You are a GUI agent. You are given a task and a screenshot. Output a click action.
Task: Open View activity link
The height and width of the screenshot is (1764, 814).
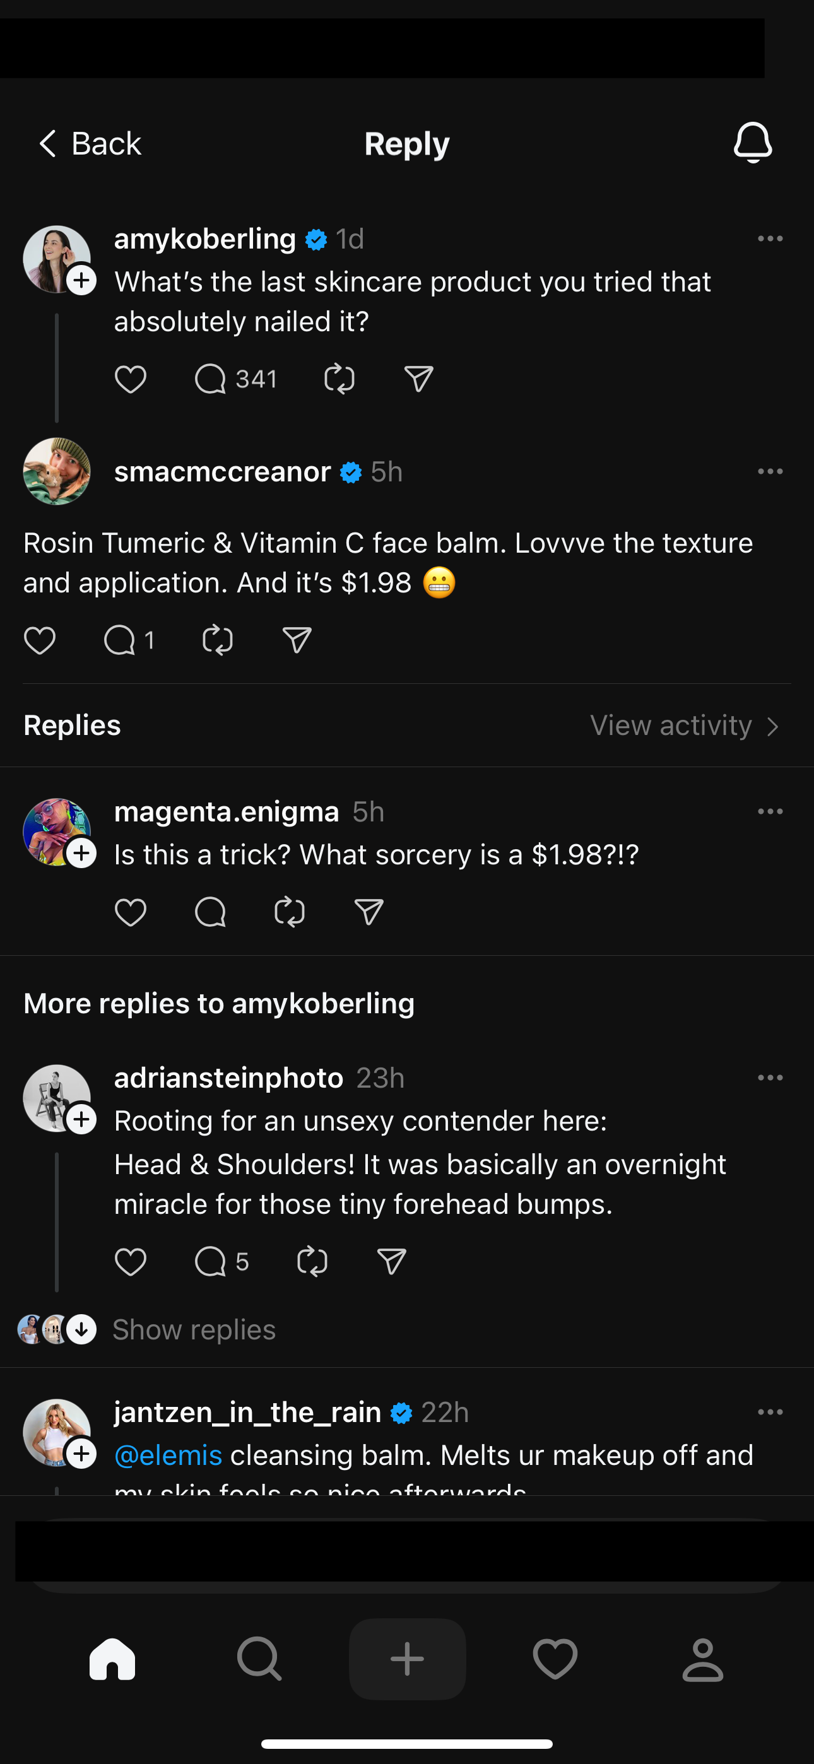(684, 725)
